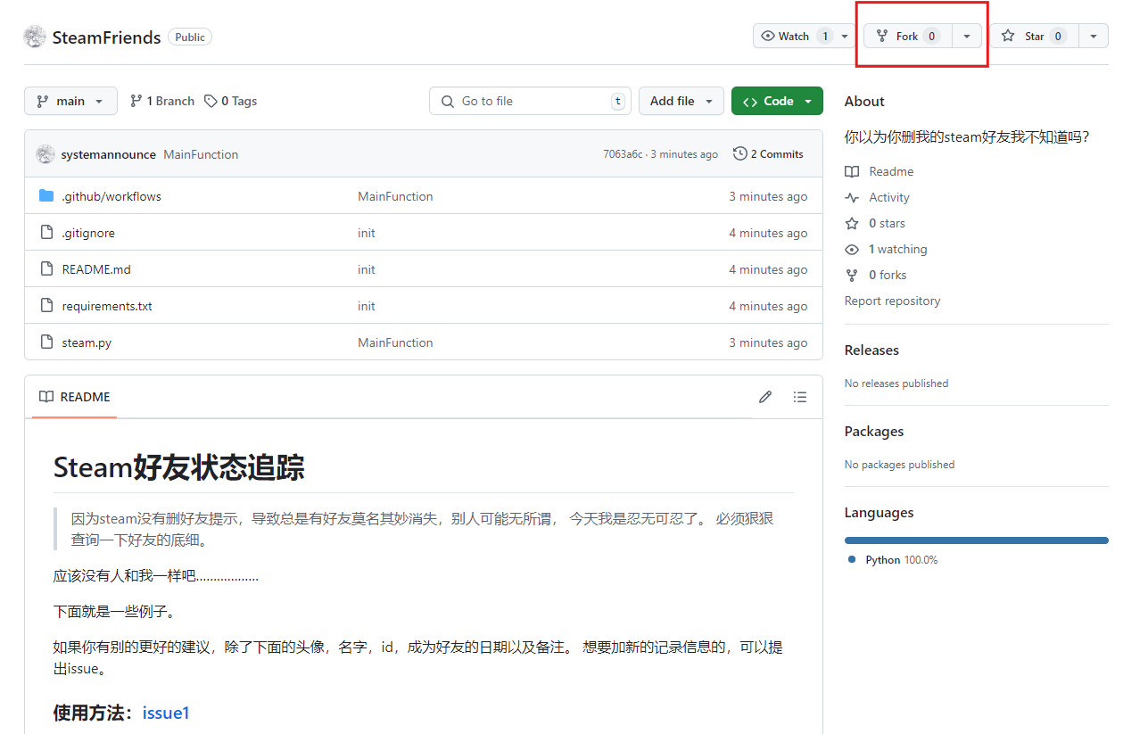Click the README heading Steam好友状态追踪
The width and height of the screenshot is (1148, 734).
click(179, 467)
